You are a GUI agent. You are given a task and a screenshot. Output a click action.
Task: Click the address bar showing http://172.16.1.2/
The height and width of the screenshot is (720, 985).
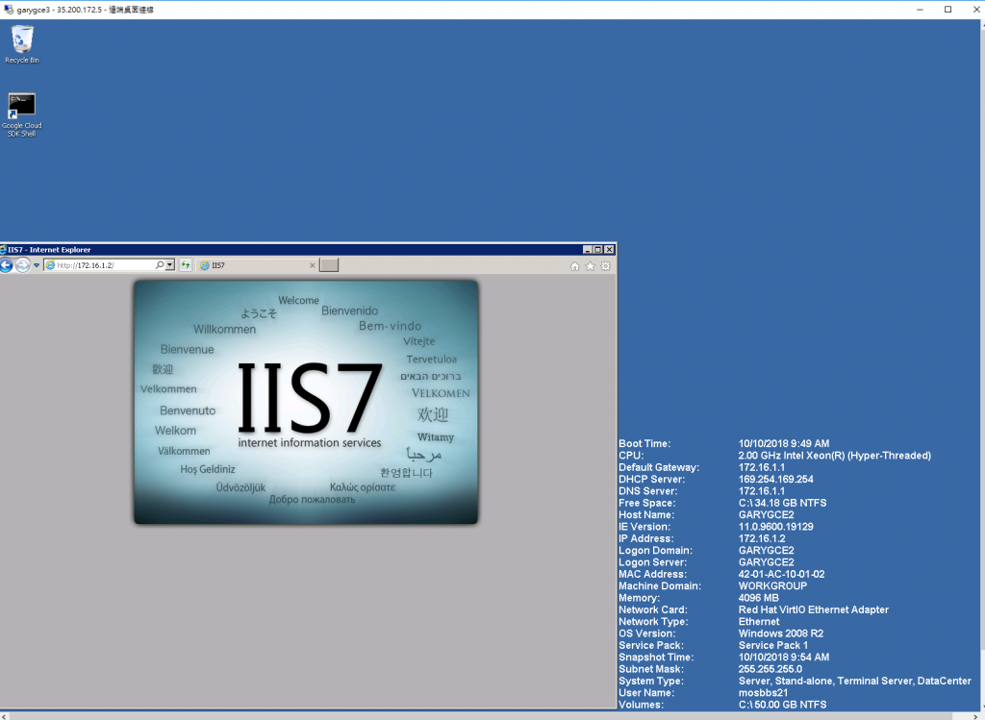[x=100, y=265]
